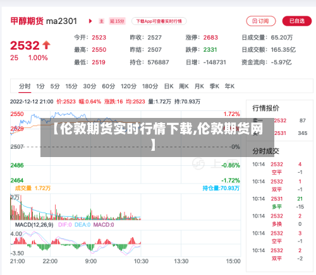Click the DIF:0 indicator value
Screen dimensions: 316x275
(x=65, y=225)
